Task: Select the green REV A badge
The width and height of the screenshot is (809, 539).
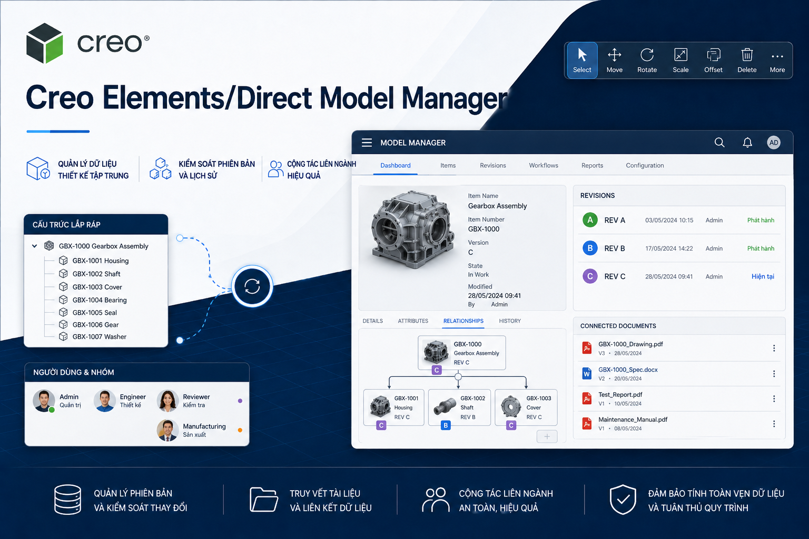Action: (x=590, y=220)
